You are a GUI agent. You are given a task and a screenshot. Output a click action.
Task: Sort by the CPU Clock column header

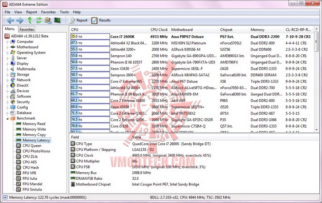[158, 30]
